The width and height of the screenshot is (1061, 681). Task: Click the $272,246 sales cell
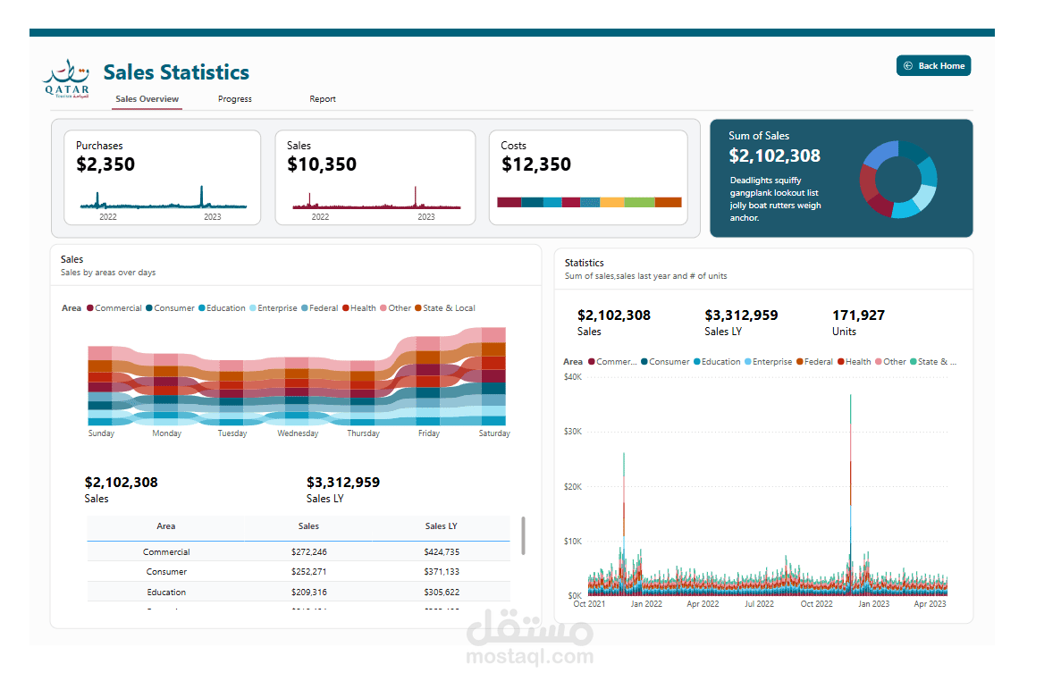[x=308, y=551]
